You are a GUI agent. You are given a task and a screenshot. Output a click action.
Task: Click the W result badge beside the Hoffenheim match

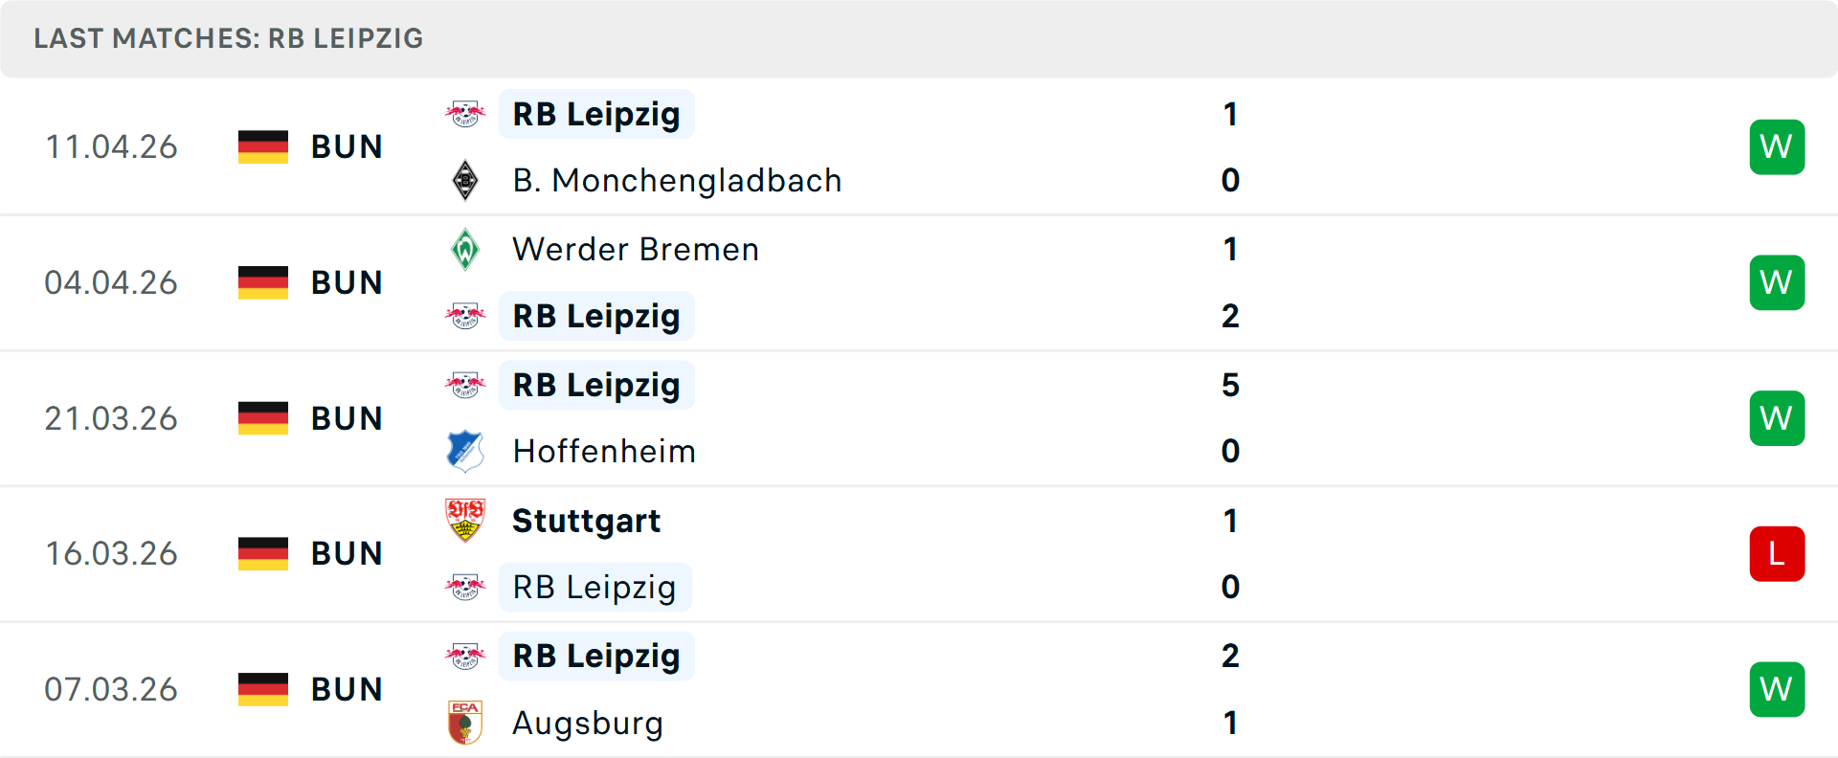pyautogui.click(x=1777, y=417)
